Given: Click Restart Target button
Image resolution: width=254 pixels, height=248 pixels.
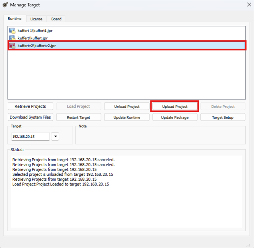Looking at the screenshot, I should tap(78, 117).
